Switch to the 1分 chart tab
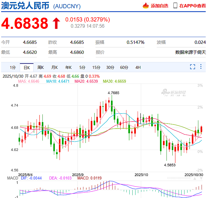 [x=13, y=67]
